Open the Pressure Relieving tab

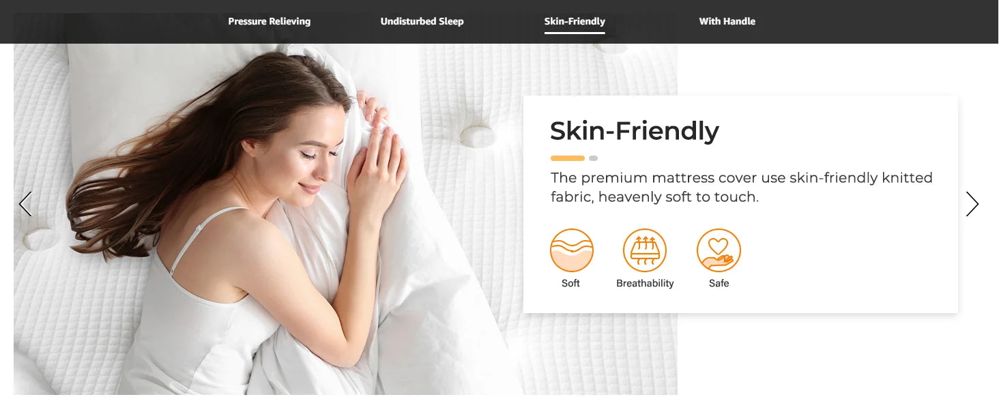269,21
